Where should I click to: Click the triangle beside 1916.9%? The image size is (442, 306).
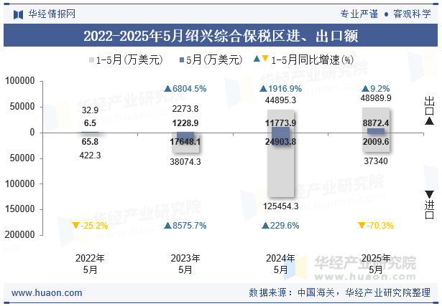coord(263,89)
